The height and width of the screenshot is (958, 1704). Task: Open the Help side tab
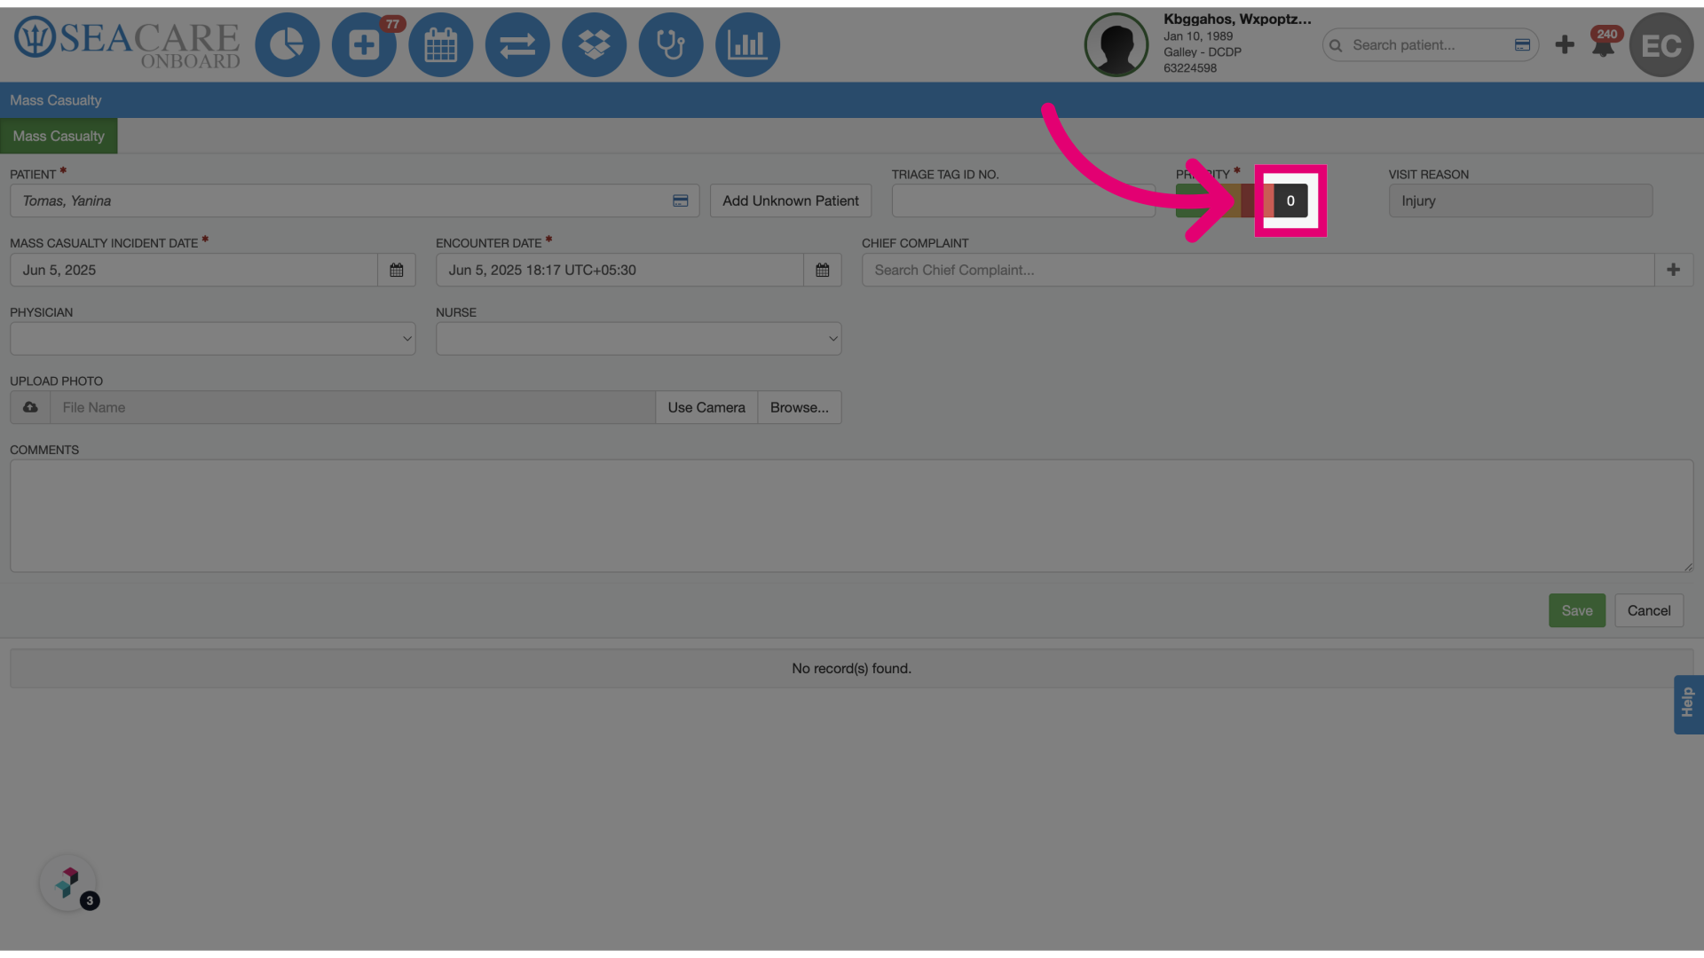(x=1688, y=704)
